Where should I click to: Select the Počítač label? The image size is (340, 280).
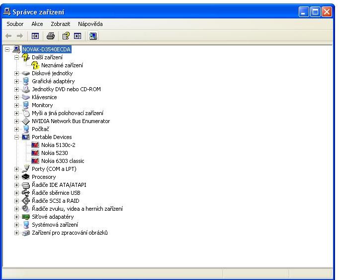[40, 129]
